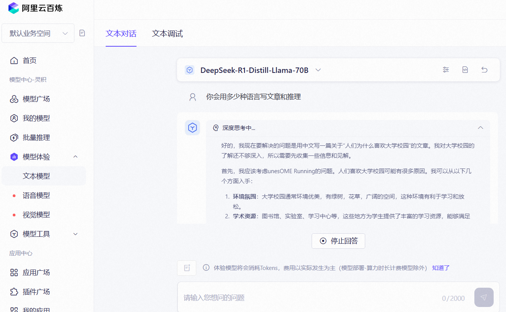The height and width of the screenshot is (312, 506).
Task: Click the document icon beside workspace selector
Action: click(82, 33)
